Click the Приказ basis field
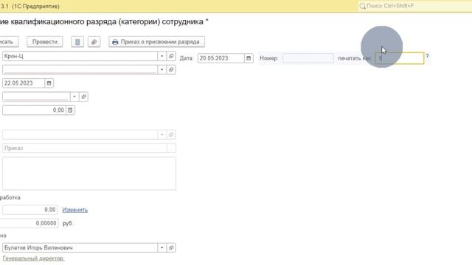This screenshot has height=265, width=472. tap(85, 148)
